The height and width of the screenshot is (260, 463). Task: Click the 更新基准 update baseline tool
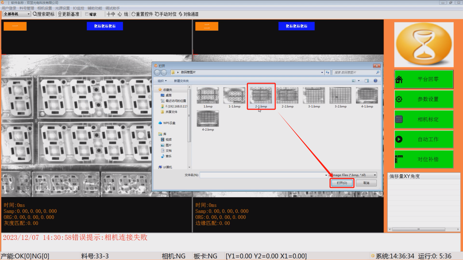(x=69, y=14)
